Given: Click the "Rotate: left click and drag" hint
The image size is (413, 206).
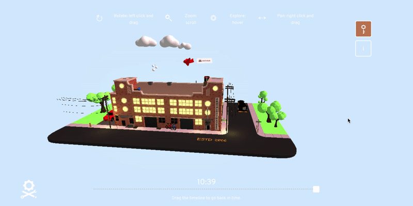Looking at the screenshot, I should (x=134, y=19).
